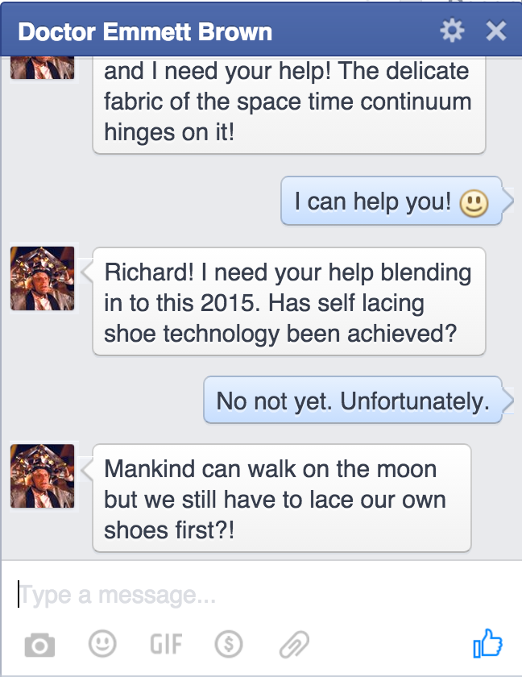Send a thumbs up like

487,643
